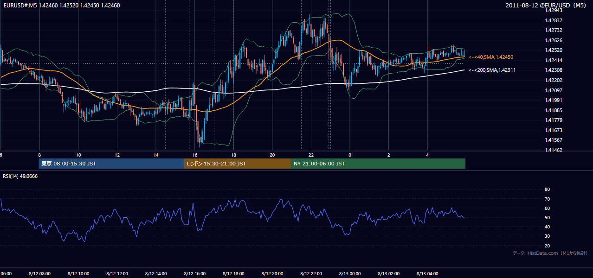This screenshot has height=278, width=593.
Task: Click hour label 10 under price chart
Action: click(78, 155)
